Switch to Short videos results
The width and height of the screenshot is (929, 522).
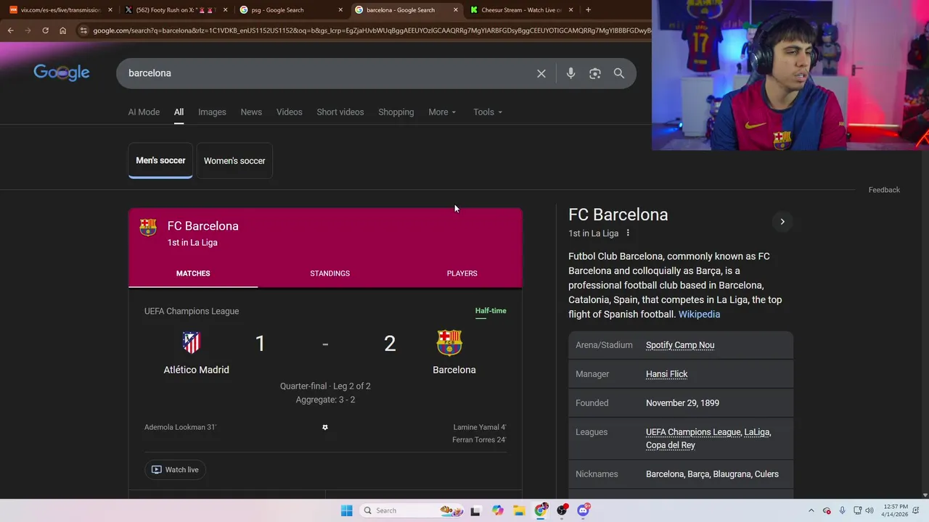[340, 112]
